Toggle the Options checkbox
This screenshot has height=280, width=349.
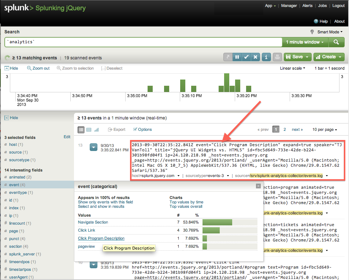coord(135,129)
